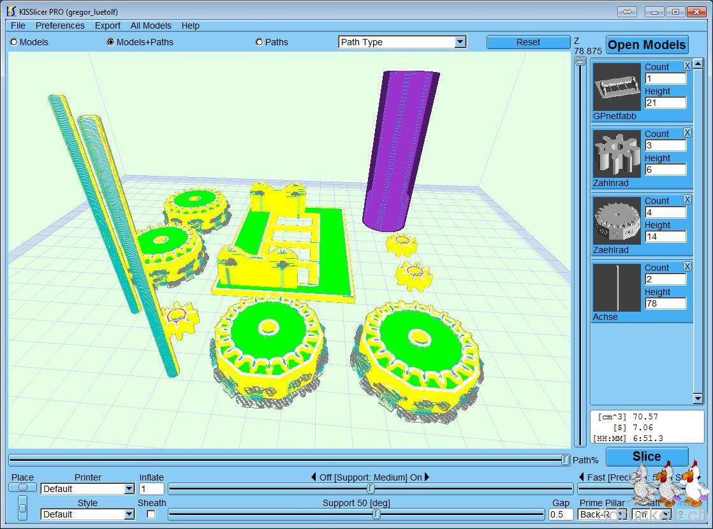The image size is (713, 529).
Task: Select the Models+Paths radio button
Action: click(110, 42)
